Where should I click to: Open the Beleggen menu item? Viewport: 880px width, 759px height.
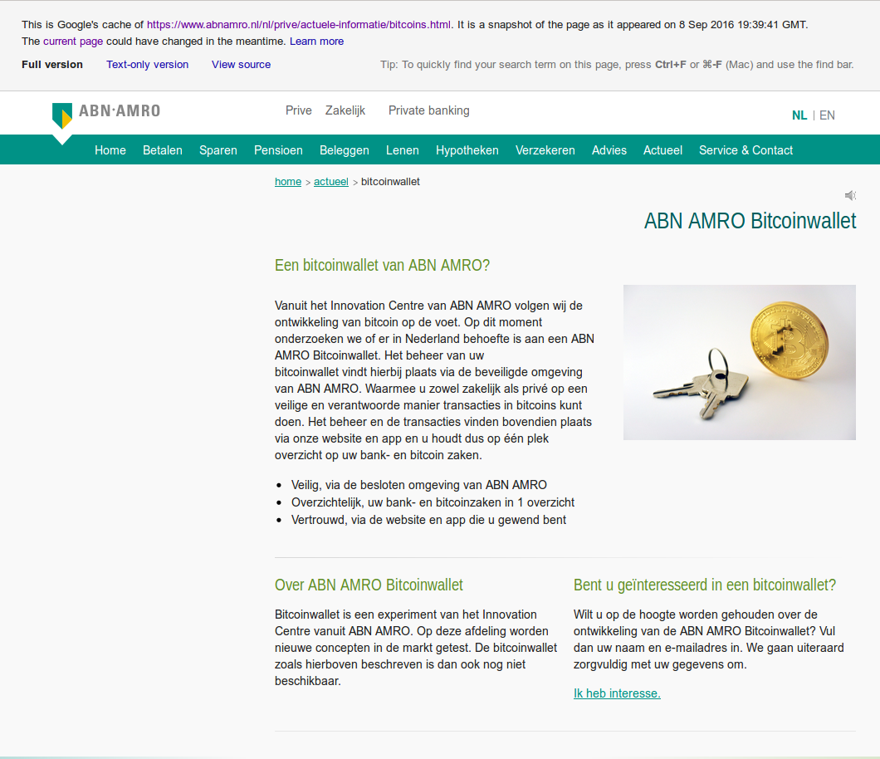click(x=345, y=150)
